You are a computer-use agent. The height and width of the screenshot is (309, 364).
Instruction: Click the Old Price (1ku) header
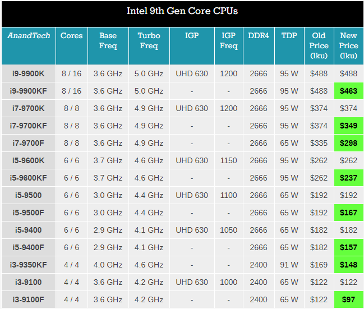tap(319, 46)
